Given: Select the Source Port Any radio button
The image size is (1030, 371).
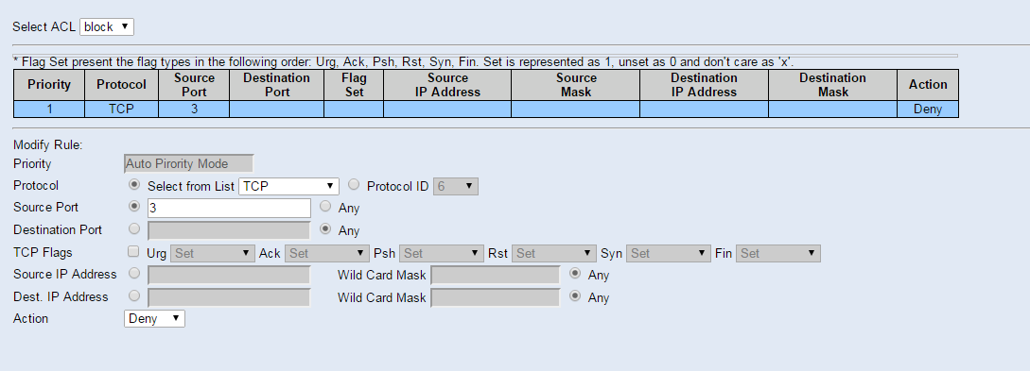Looking at the screenshot, I should 325,207.
